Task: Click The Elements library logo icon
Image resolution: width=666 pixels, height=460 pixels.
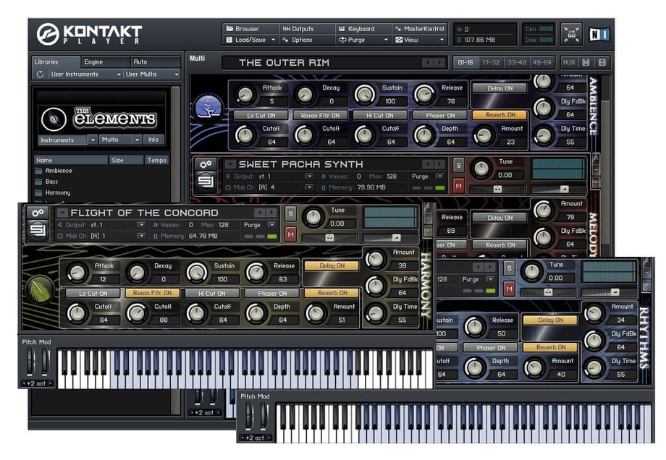Action: click(54, 119)
